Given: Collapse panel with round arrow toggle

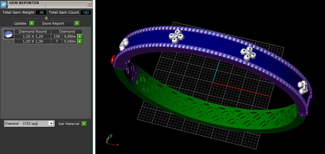Looking at the screenshot, I should pyautogui.click(x=46, y=18).
